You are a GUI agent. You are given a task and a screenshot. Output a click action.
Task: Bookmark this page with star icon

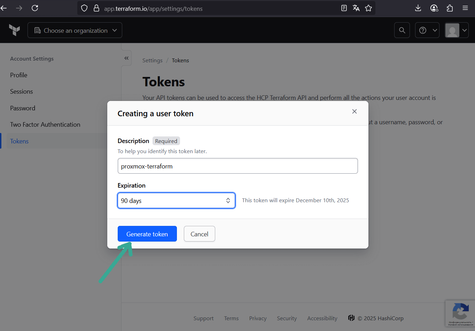point(368,8)
